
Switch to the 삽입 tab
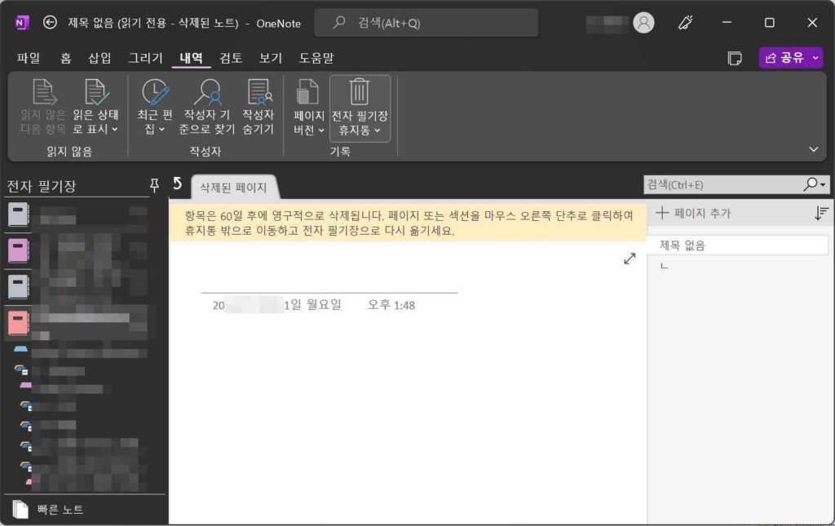click(99, 58)
